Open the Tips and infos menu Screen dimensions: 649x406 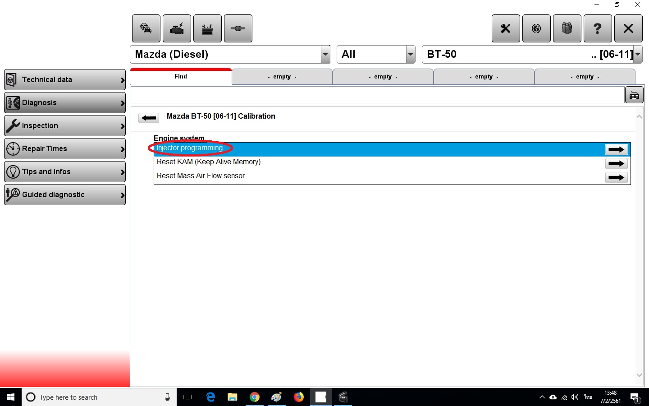pyautogui.click(x=65, y=172)
